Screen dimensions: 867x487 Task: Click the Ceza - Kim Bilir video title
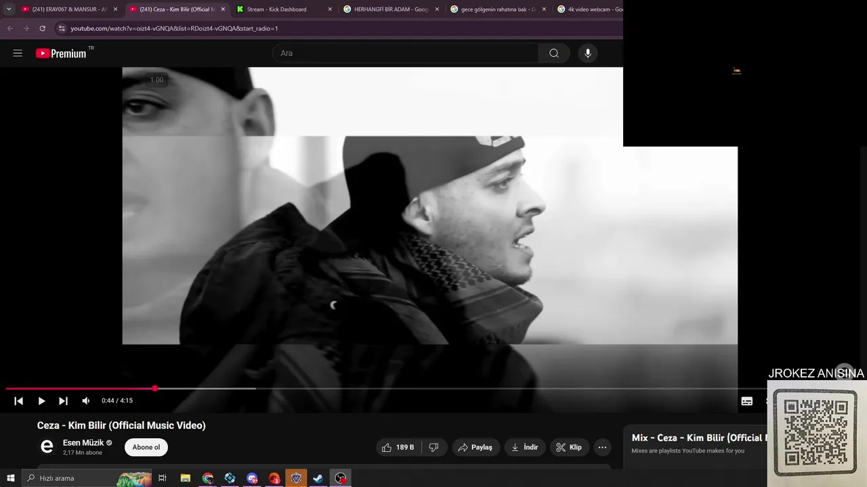click(121, 425)
